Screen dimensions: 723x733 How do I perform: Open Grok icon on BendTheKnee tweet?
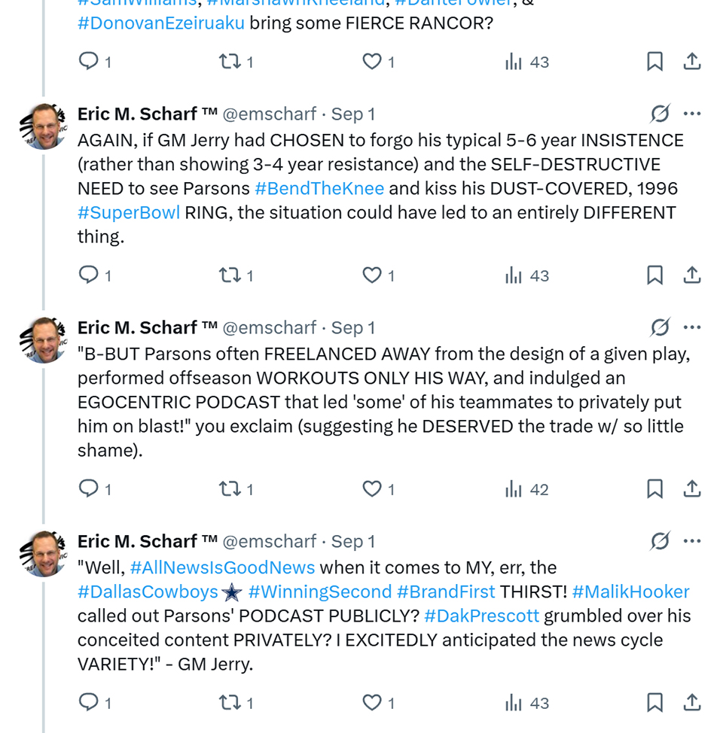pyautogui.click(x=660, y=114)
